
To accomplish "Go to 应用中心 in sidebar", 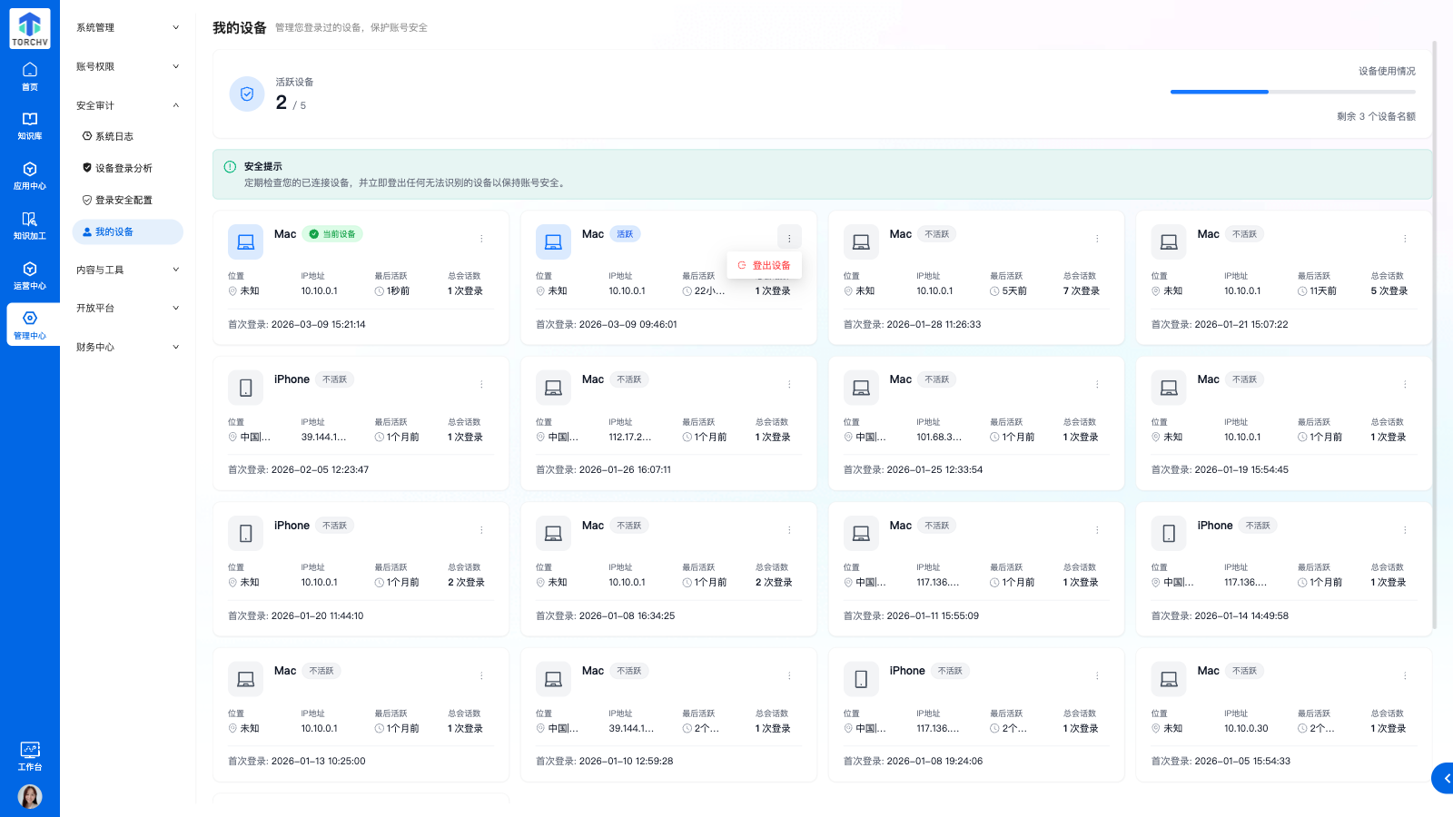I will pos(30,176).
